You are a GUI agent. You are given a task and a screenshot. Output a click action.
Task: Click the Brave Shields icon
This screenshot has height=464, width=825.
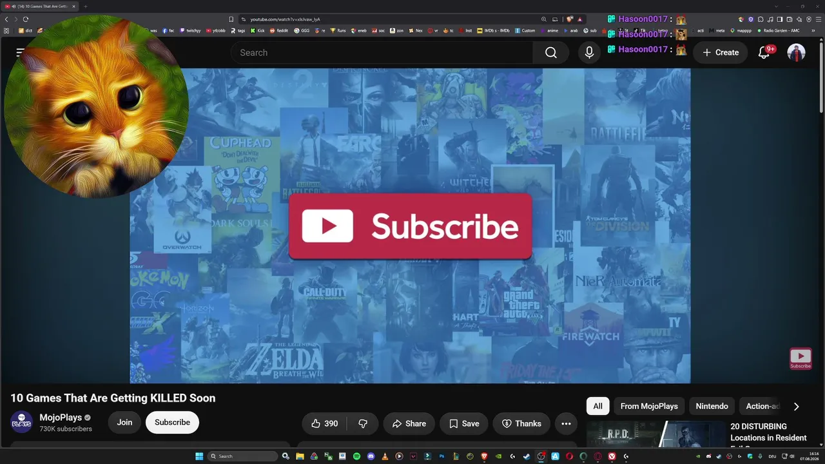tap(570, 19)
